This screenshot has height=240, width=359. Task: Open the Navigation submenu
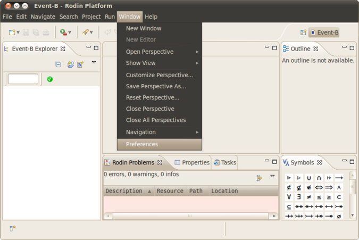[160, 132]
